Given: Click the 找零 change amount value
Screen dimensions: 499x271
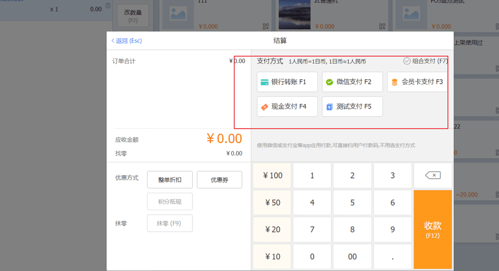Looking at the screenshot, I should (234, 153).
